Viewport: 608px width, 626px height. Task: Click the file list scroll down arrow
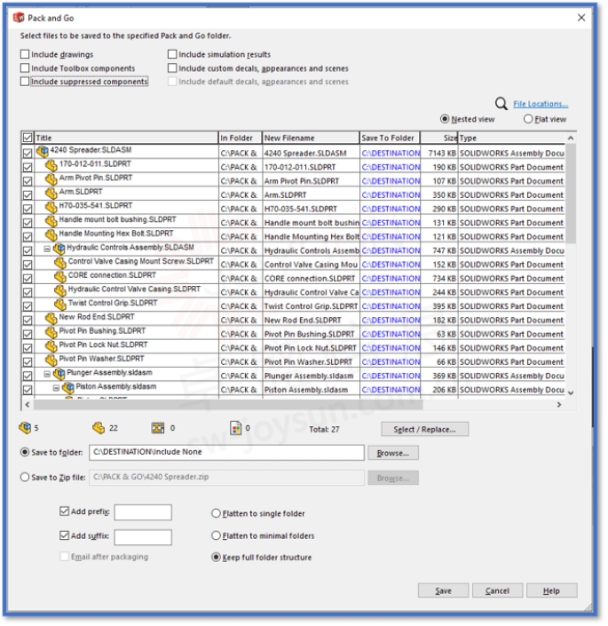pyautogui.click(x=571, y=393)
